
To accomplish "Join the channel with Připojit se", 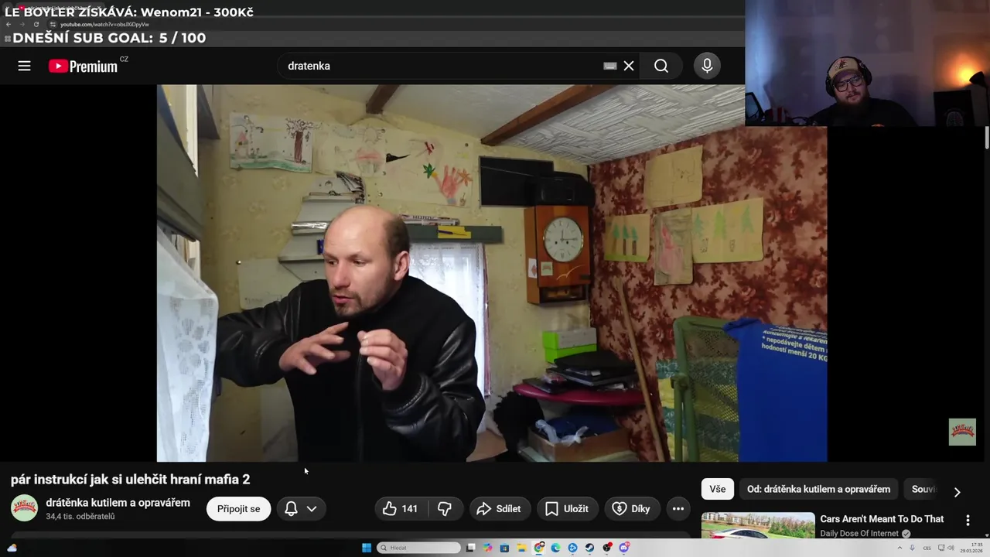I will [x=238, y=508].
